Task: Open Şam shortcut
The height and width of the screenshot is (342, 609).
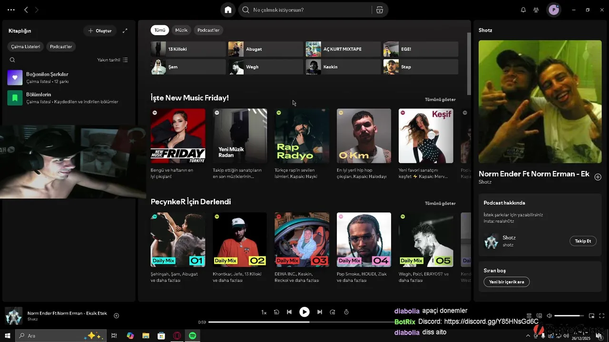Action: point(188,67)
